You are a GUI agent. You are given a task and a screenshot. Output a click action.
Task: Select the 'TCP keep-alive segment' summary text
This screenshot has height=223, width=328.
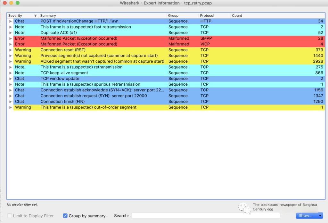click(64, 73)
